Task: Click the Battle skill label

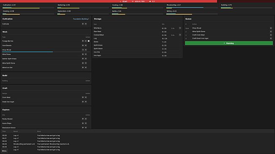Action: pyautogui.click(x=117, y=11)
